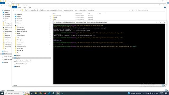Go up one folder level in front Explorer
The image size is (169, 95).
pyautogui.click(x=20, y=10)
